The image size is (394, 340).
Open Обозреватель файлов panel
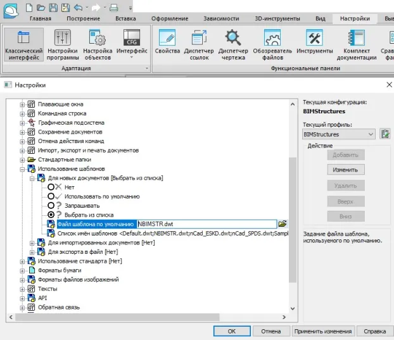(x=272, y=45)
